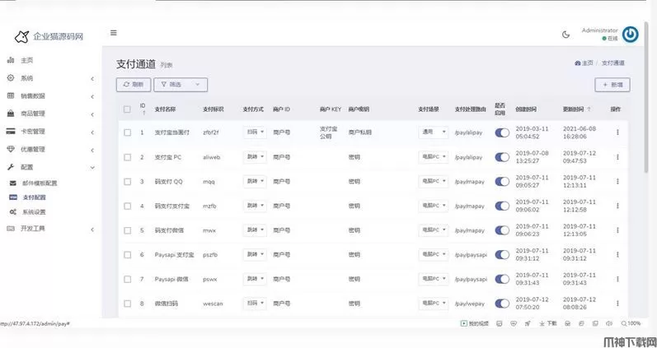Click the 新增 add button
This screenshot has height=348, width=657.
click(x=612, y=84)
